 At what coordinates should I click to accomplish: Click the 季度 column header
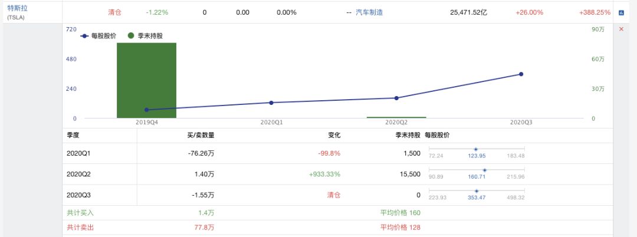click(73, 135)
